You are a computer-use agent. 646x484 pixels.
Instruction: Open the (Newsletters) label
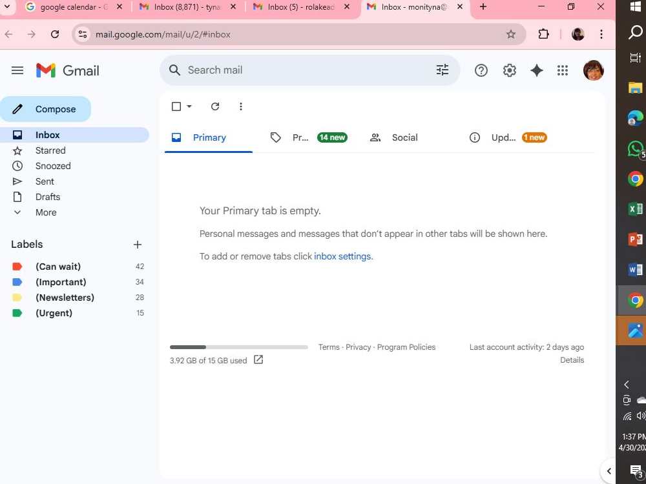pos(74,297)
